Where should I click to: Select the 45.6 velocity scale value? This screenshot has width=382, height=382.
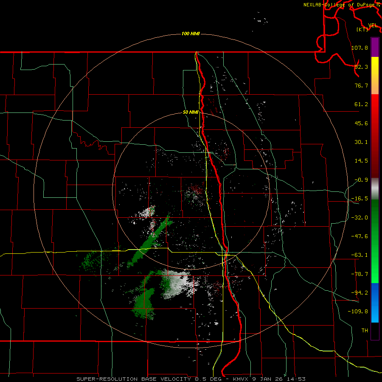click(x=361, y=123)
